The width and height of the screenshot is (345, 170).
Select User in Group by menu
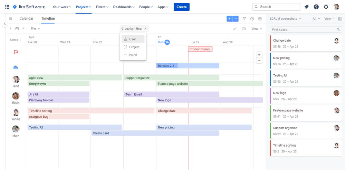(x=133, y=39)
